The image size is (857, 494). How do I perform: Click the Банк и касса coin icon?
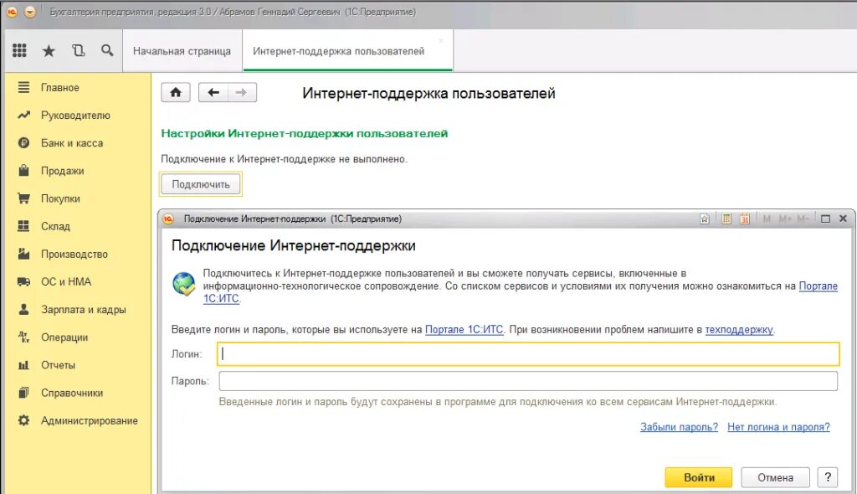pyautogui.click(x=23, y=143)
